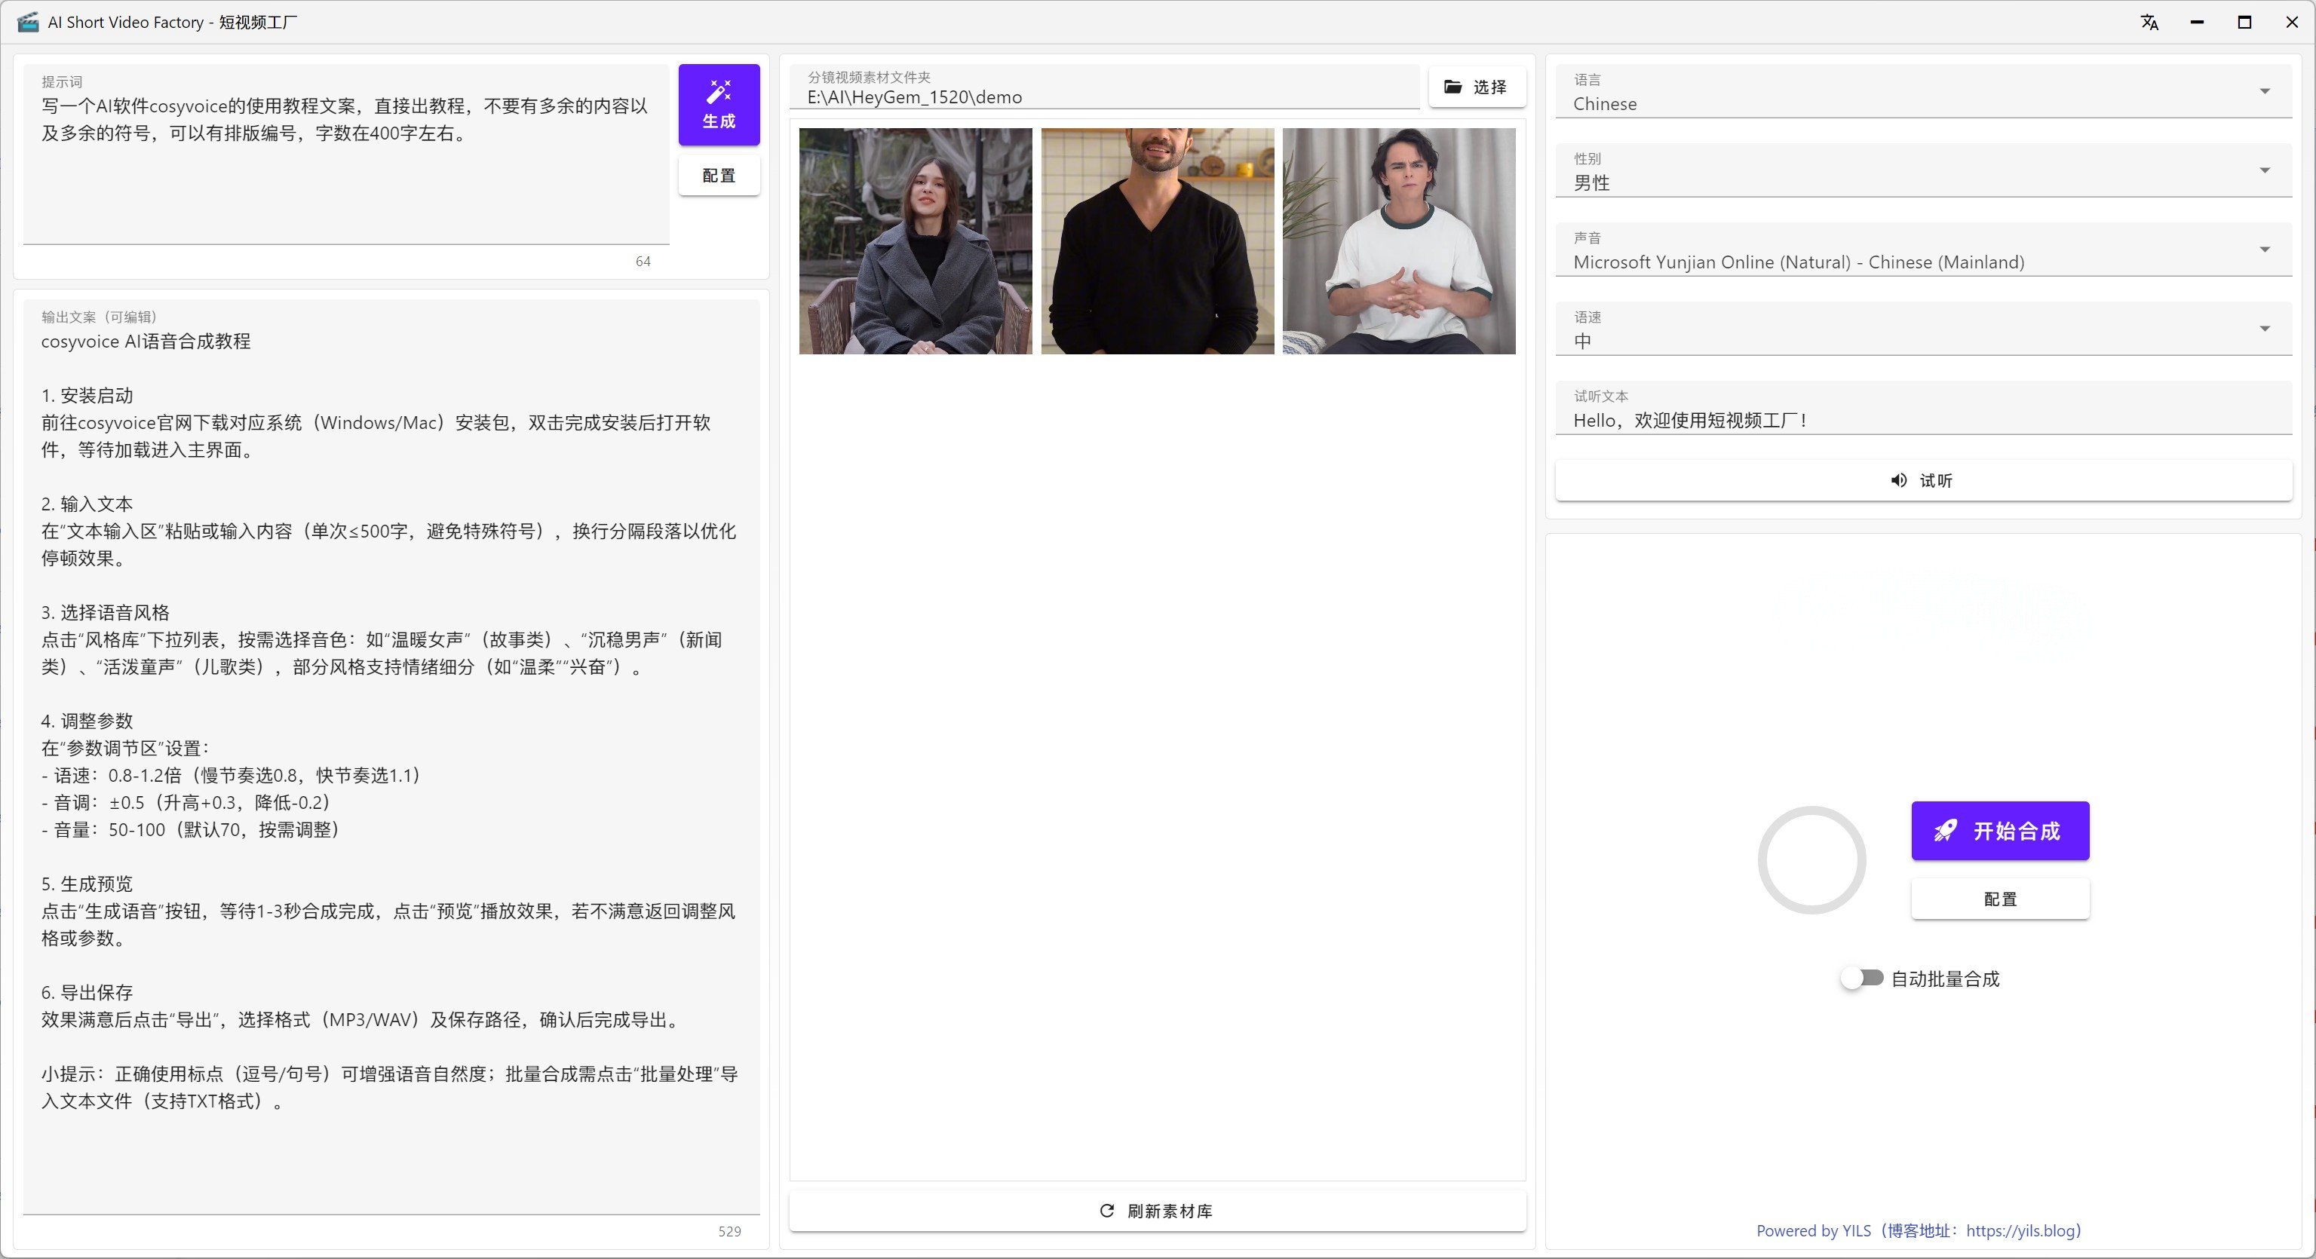
Task: Open the yils.blog link
Action: [x=2021, y=1230]
